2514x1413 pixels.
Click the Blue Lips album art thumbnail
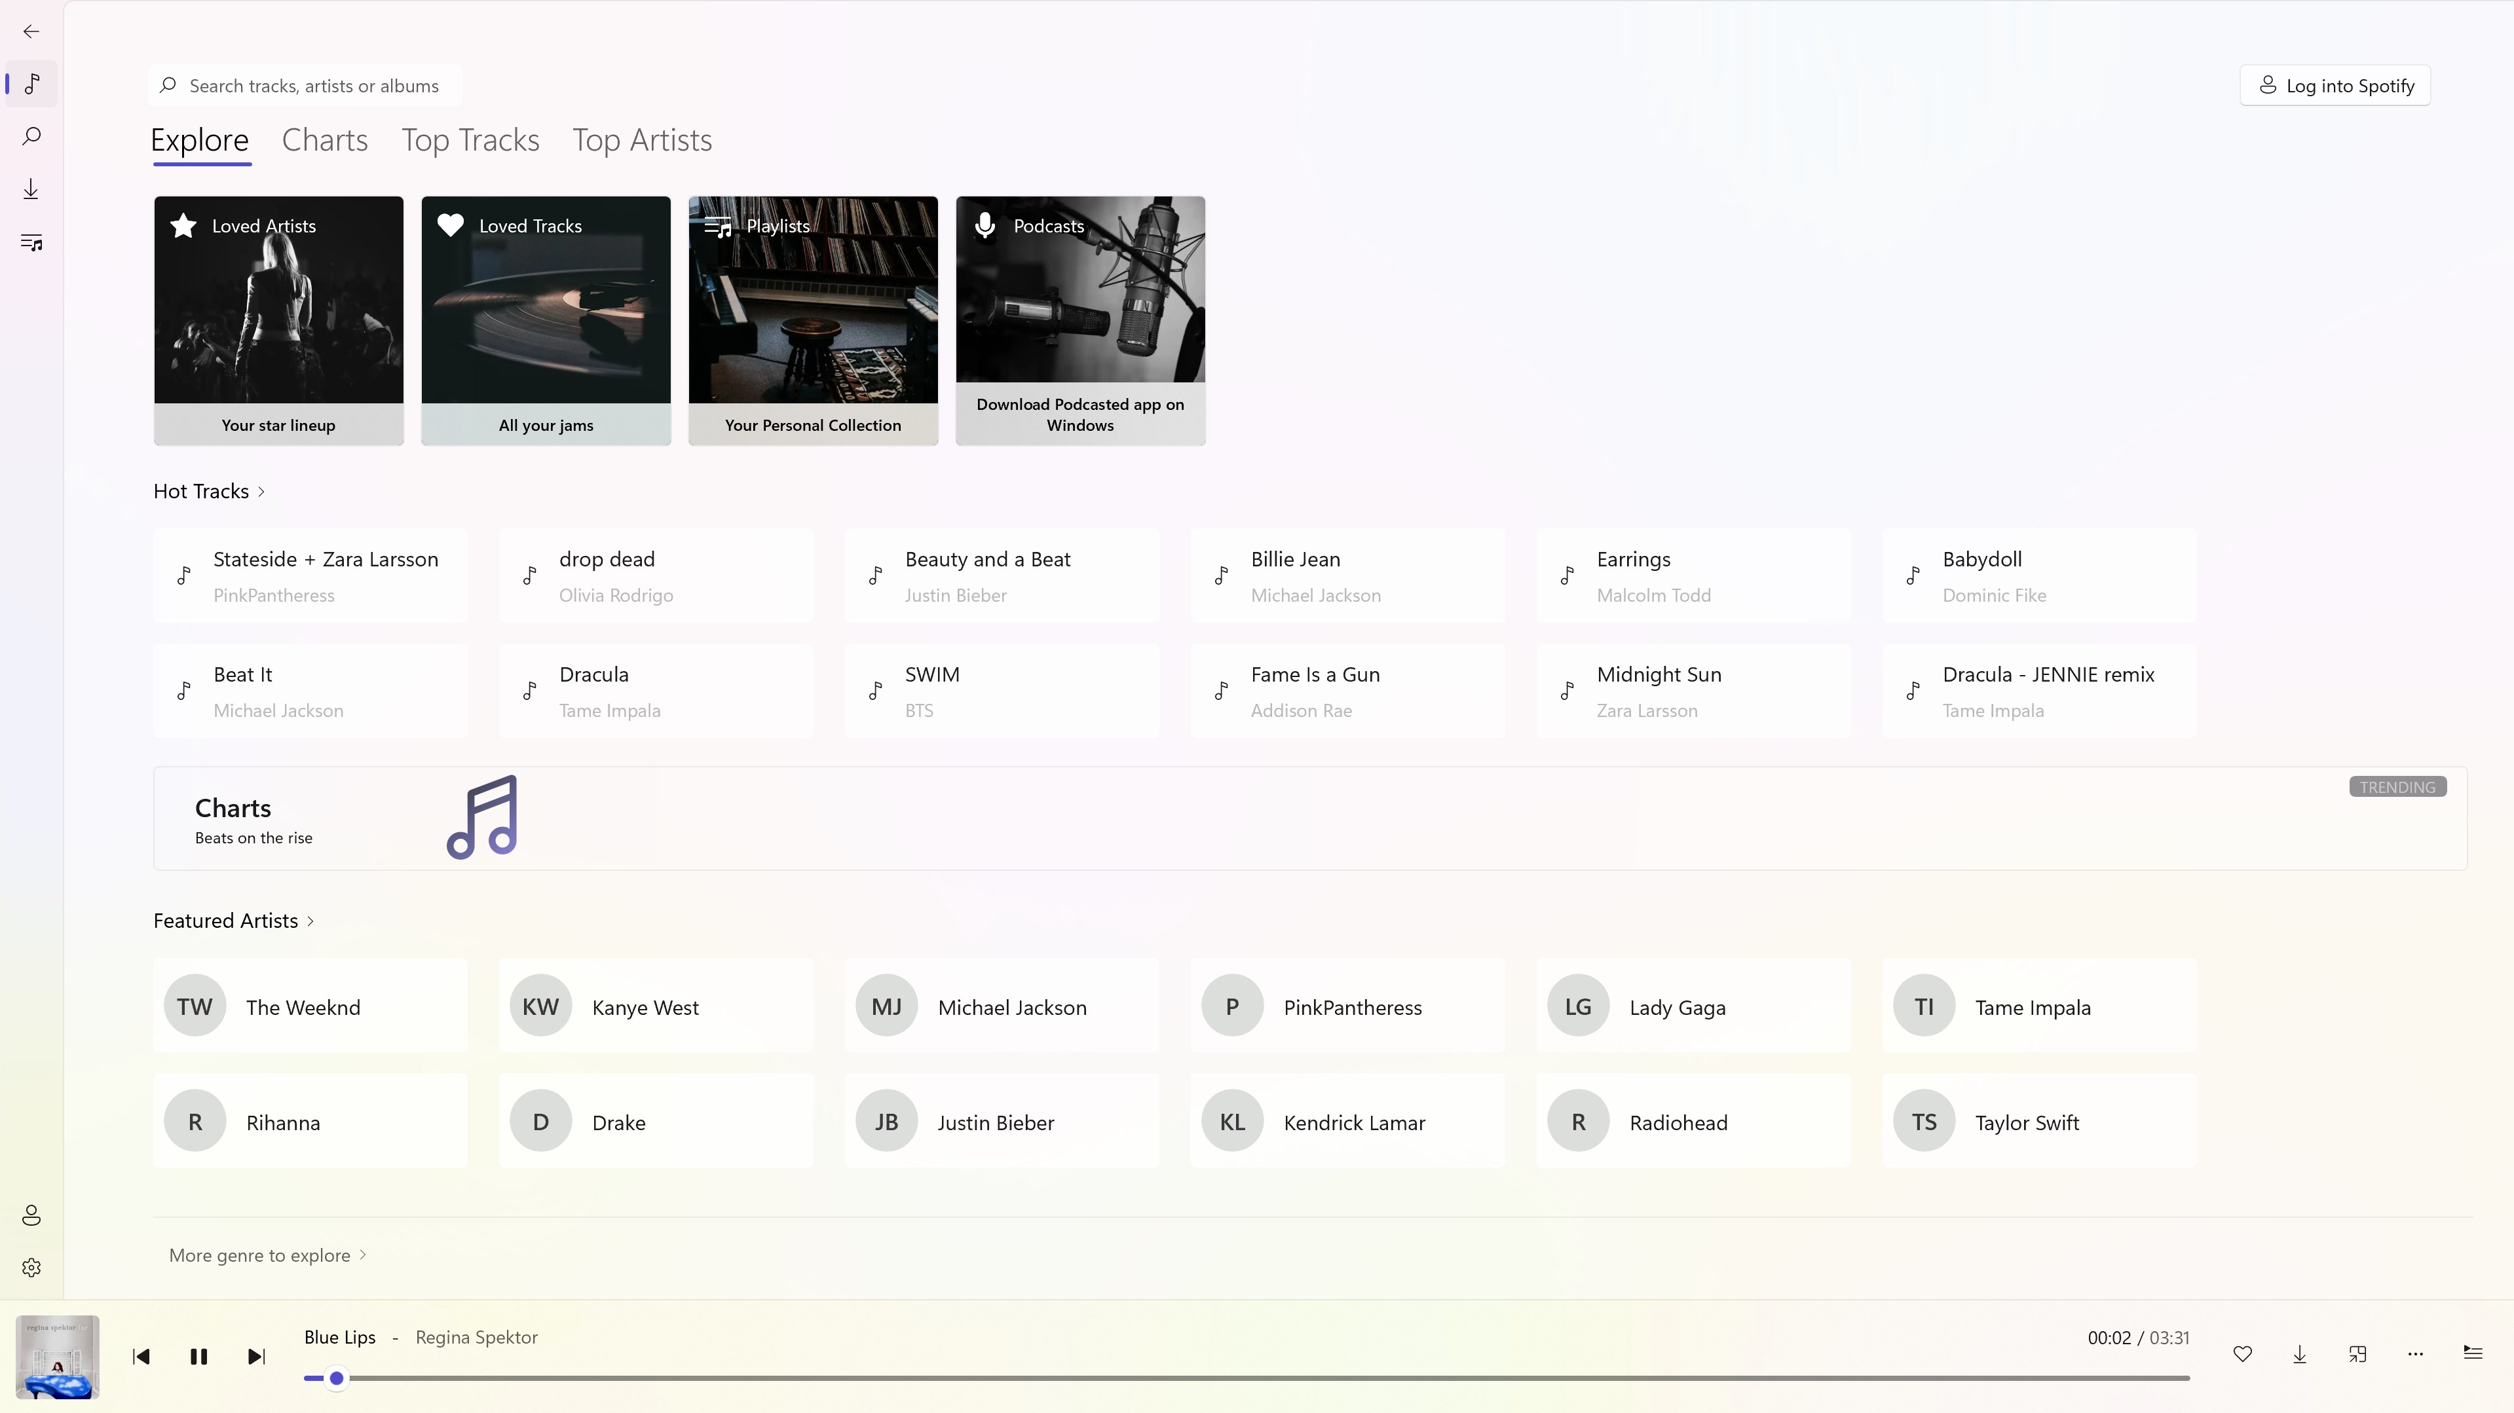click(x=58, y=1357)
